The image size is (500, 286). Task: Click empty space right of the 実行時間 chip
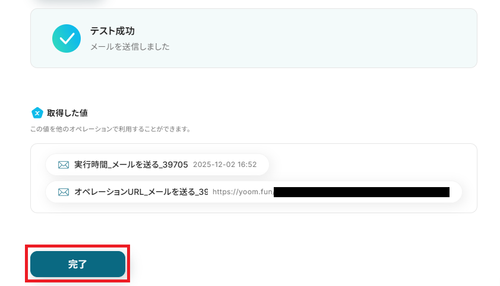370,165
